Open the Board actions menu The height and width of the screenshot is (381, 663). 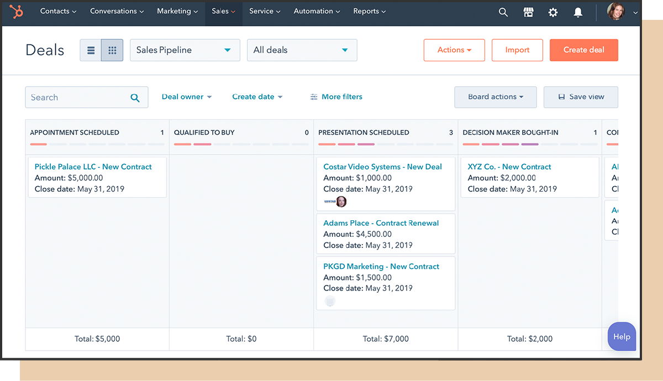(495, 97)
